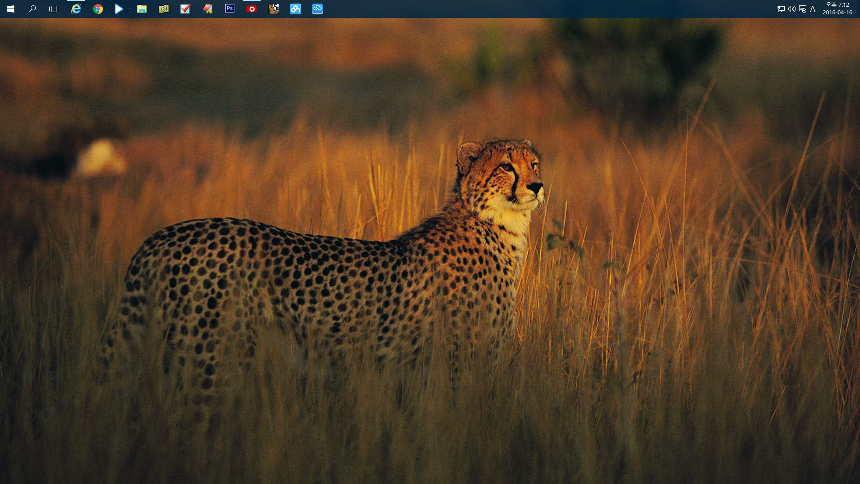860x484 pixels.
Task: Open File Explorer from the taskbar
Action: pyautogui.click(x=142, y=9)
